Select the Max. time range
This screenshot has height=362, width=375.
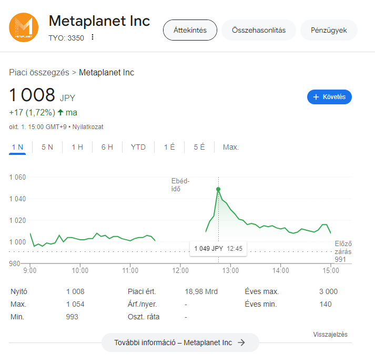(x=231, y=147)
